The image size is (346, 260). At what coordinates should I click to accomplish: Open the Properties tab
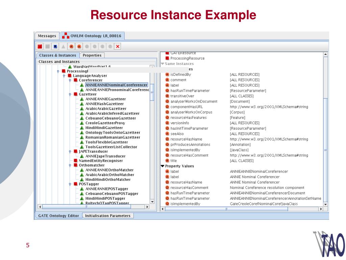(92, 55)
